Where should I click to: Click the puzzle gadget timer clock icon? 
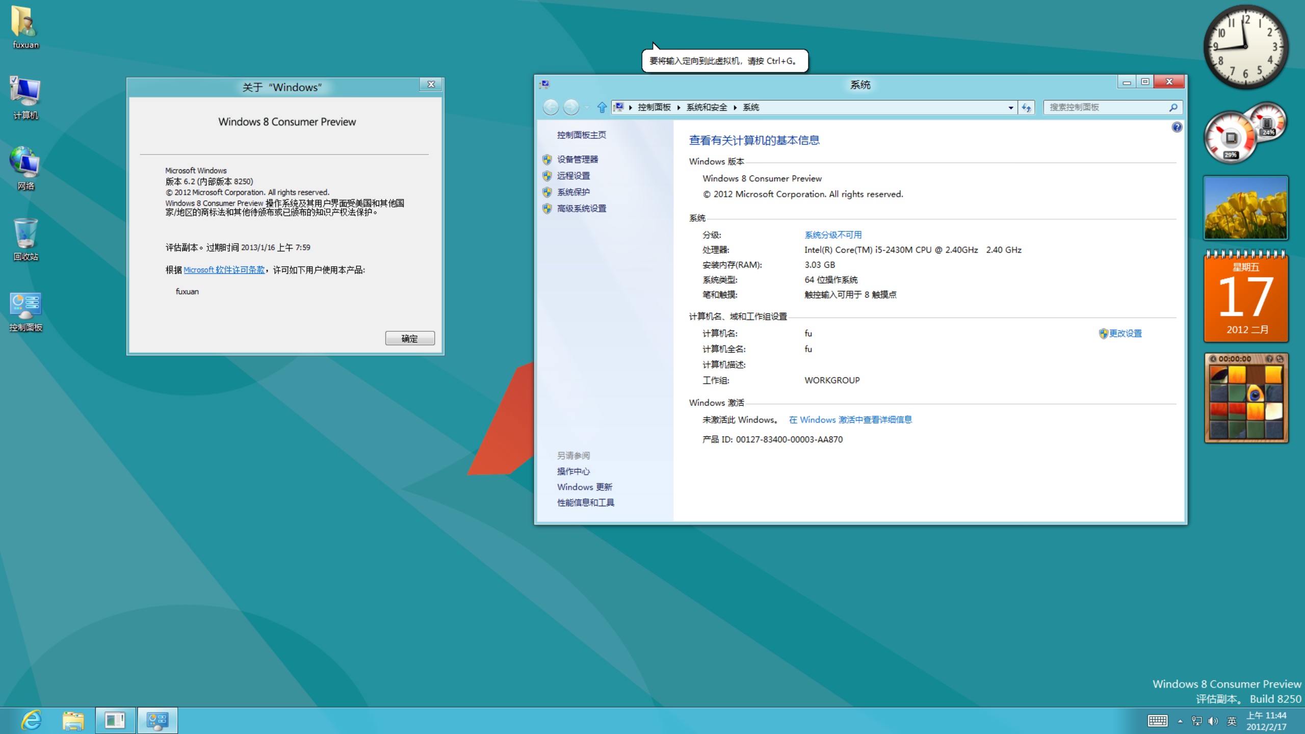(x=1213, y=359)
